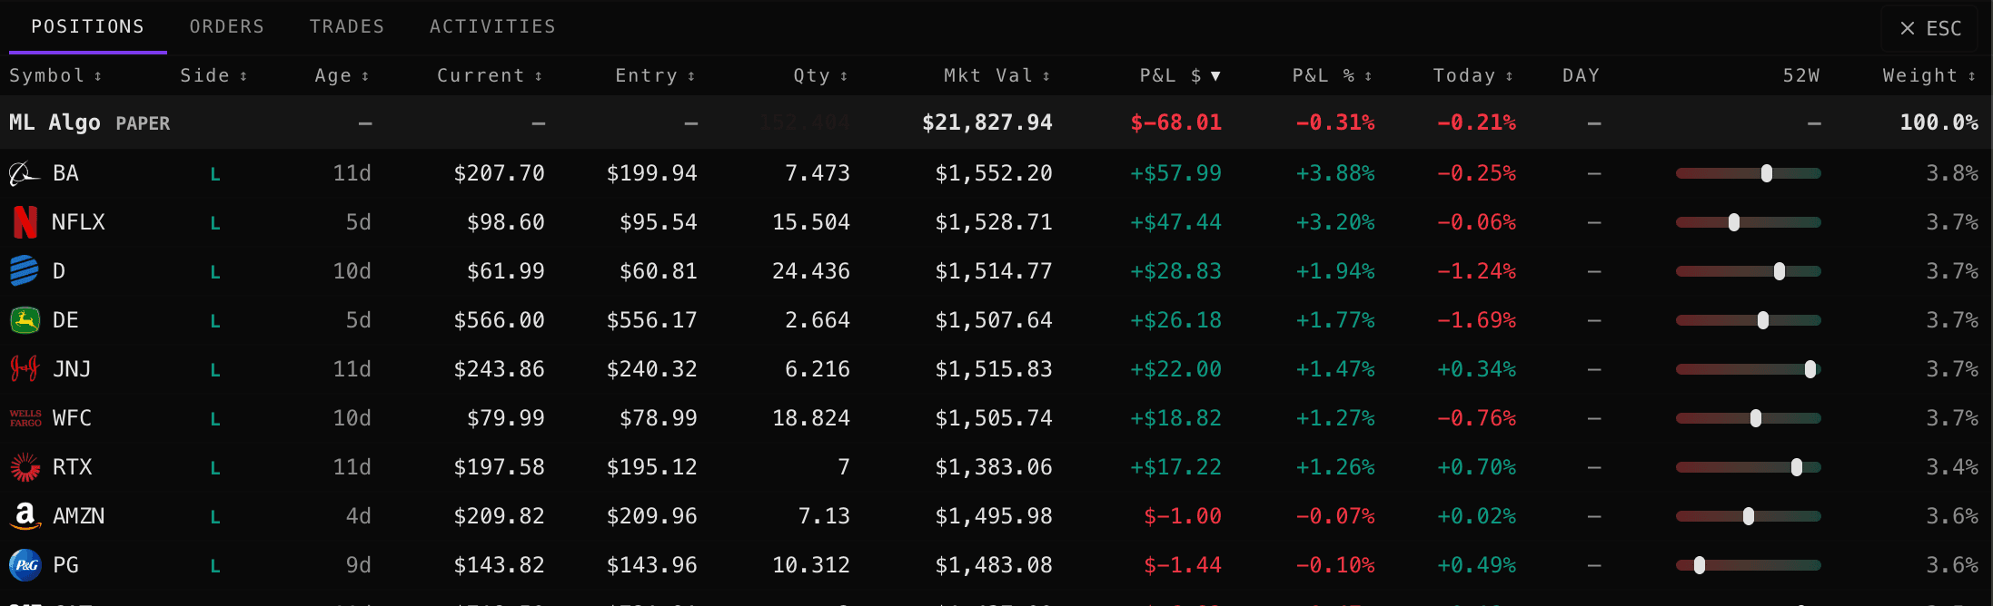Toggle P&L $ sort direction
This screenshot has height=606, width=1993.
(1180, 75)
